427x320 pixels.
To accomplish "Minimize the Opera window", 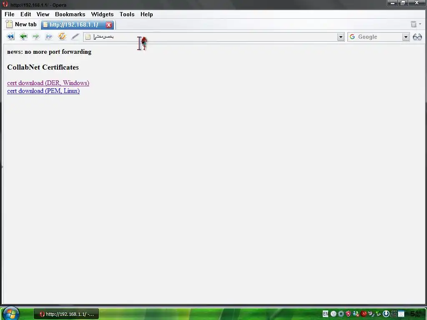I will [392, 3].
